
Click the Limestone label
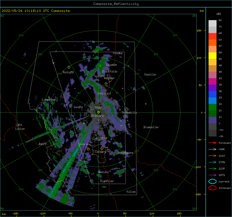[x=49, y=100]
